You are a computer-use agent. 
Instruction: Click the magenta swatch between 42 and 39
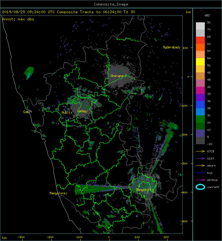click(200, 90)
